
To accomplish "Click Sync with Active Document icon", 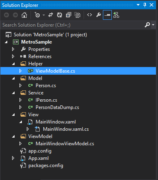I will (51, 15).
